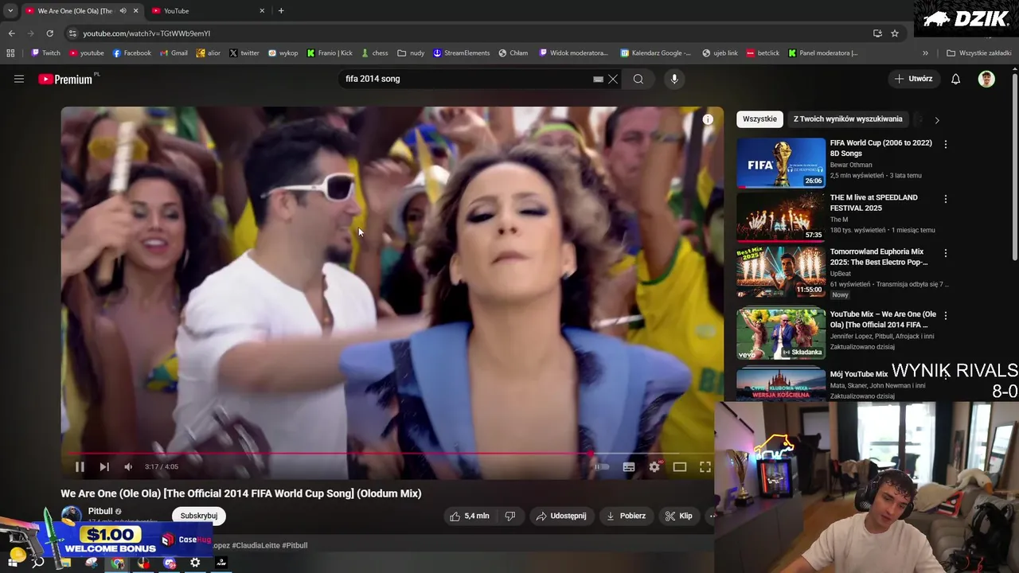Toggle subtitles button in the player
The image size is (1019, 573).
tap(629, 467)
